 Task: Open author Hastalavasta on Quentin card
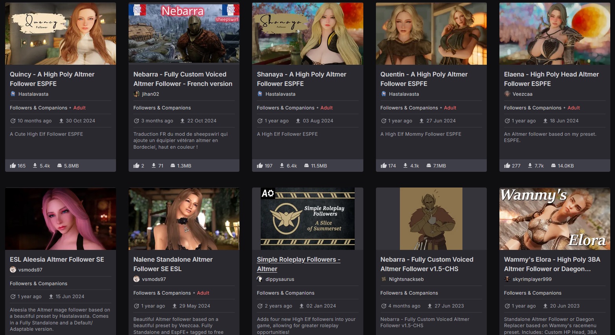[404, 94]
